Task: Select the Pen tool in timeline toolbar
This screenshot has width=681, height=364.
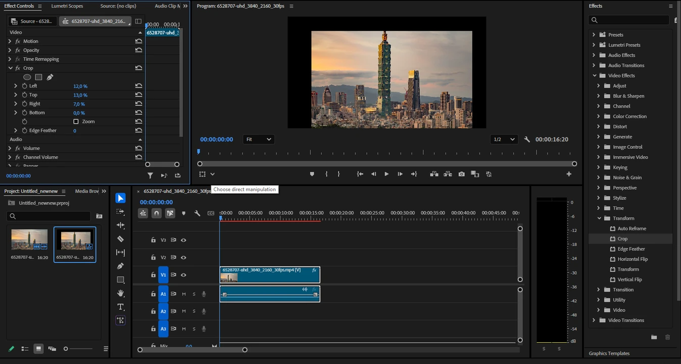Action: point(120,266)
